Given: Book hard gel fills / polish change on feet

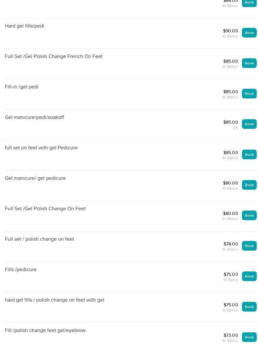Looking at the screenshot, I should (249, 307).
